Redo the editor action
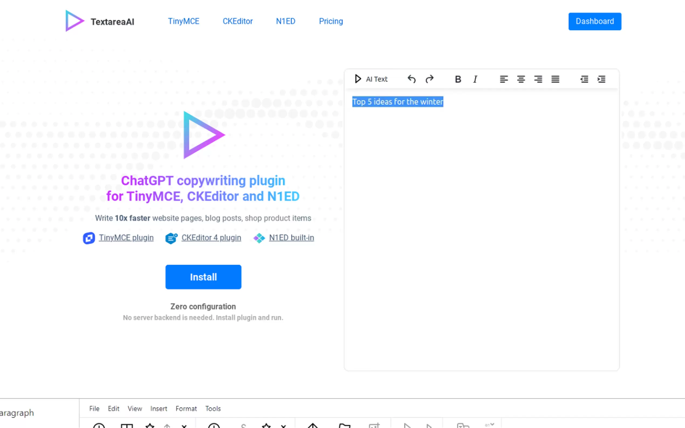The height and width of the screenshot is (428, 685). [429, 79]
